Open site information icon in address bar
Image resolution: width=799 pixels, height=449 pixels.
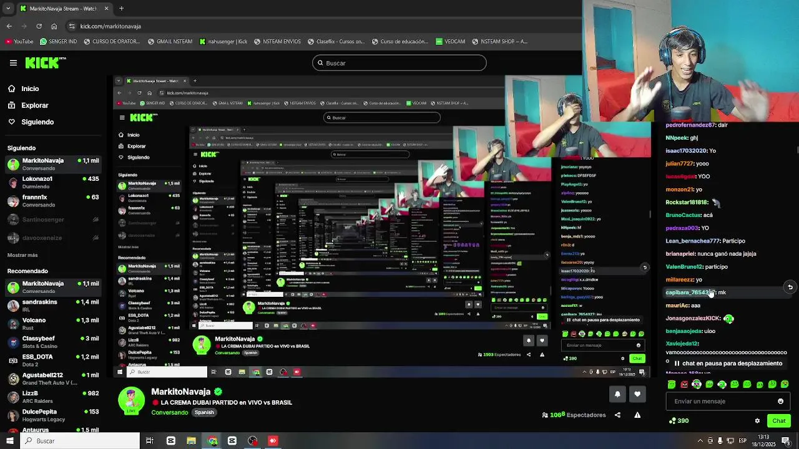[72, 26]
